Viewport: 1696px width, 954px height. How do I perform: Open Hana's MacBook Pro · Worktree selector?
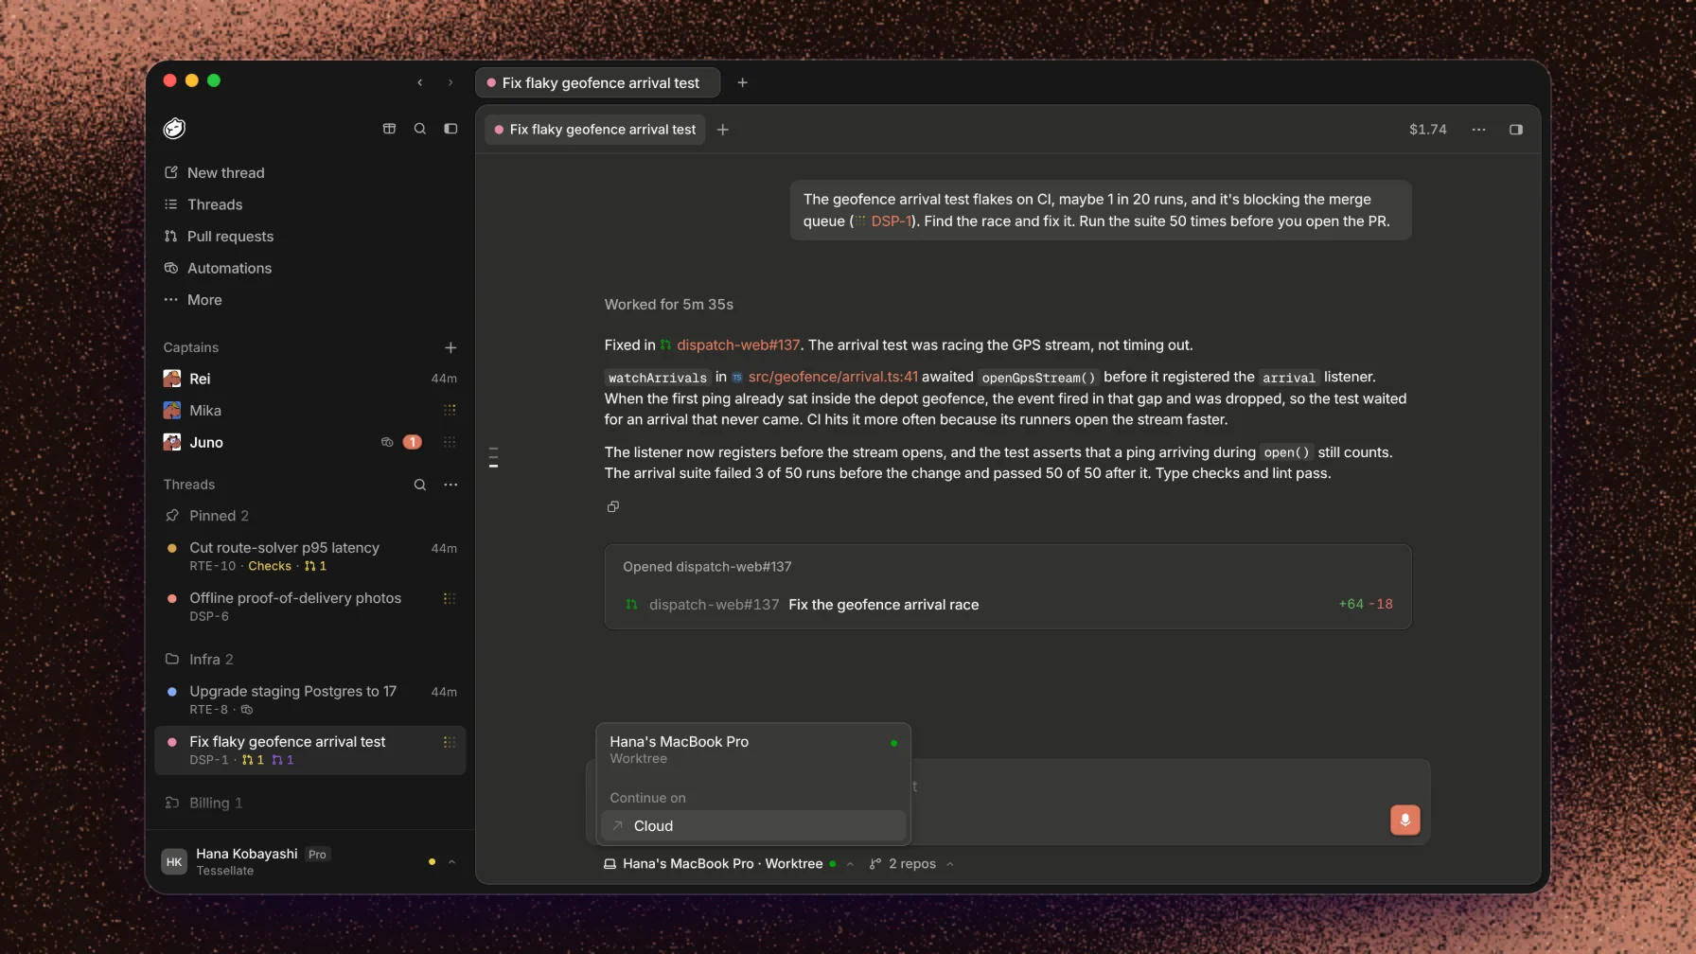[729, 864]
